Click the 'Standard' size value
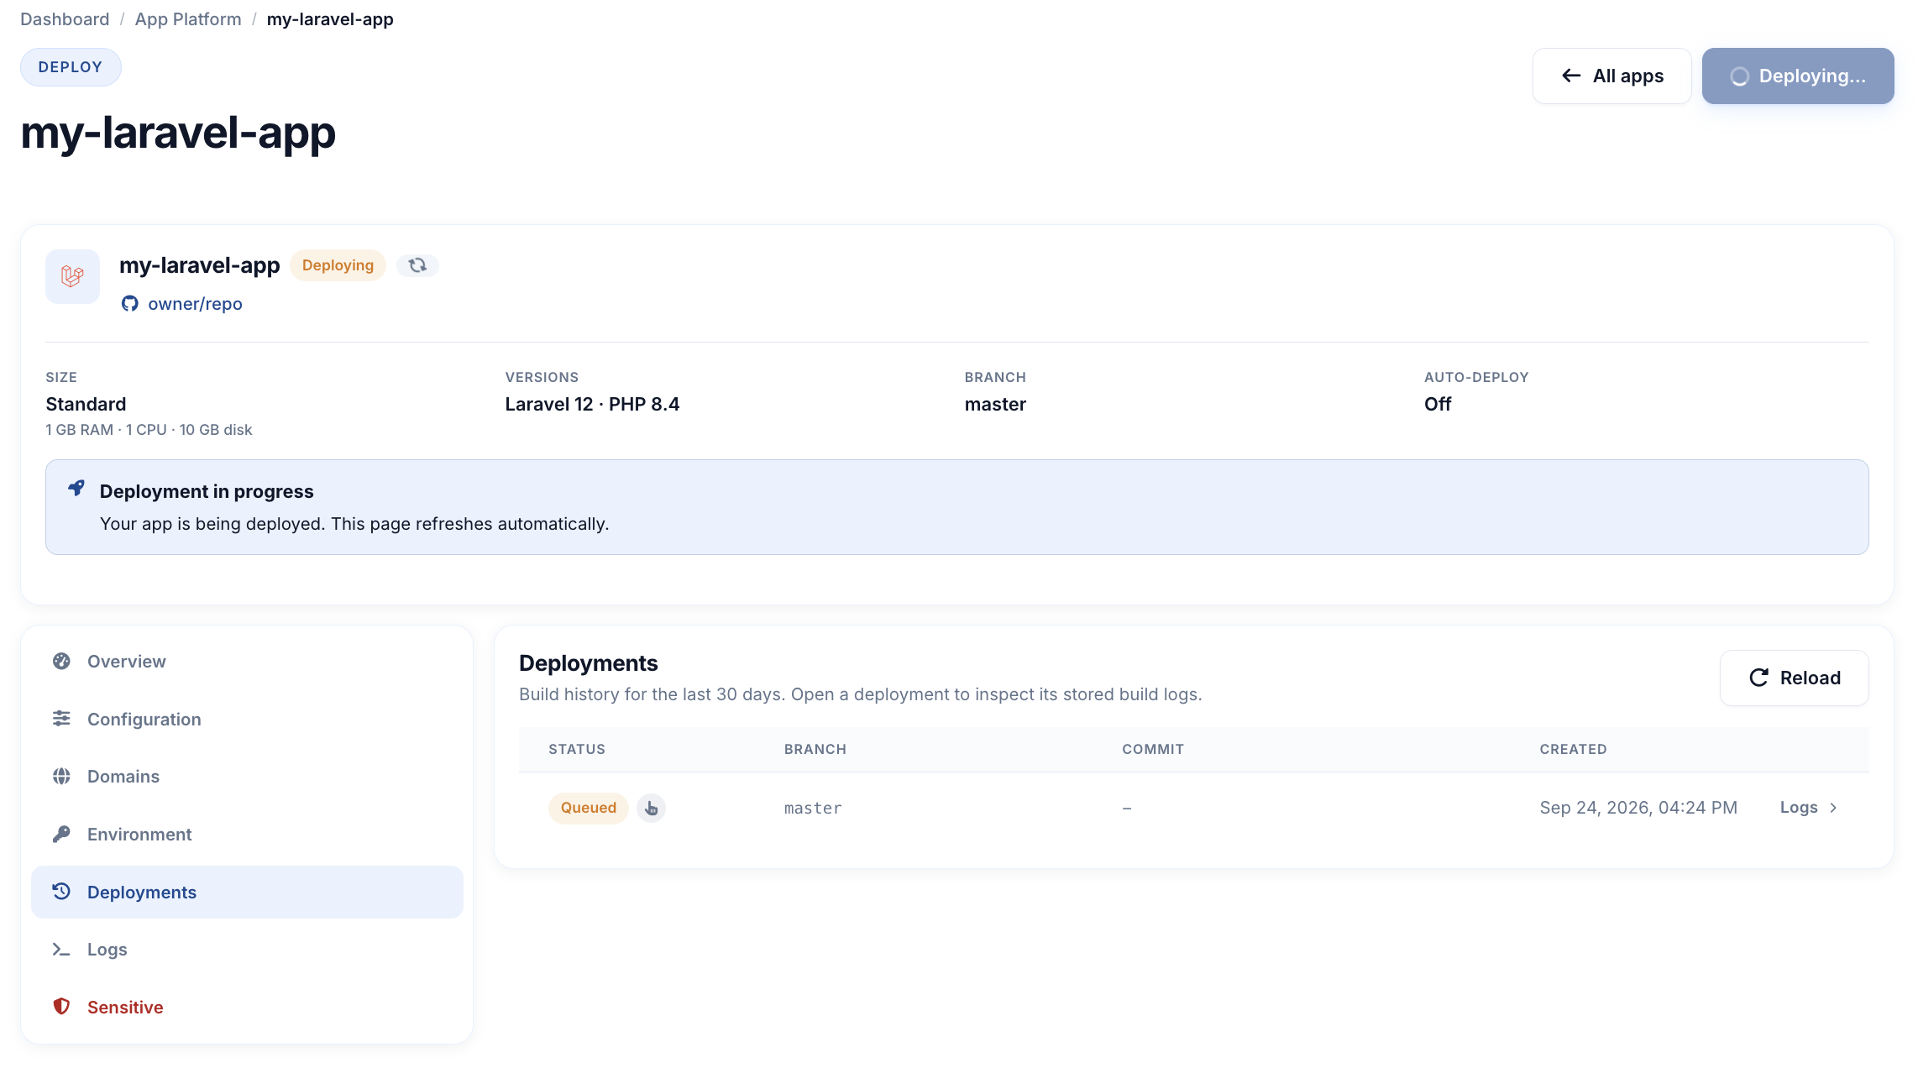This screenshot has height=1068, width=1918. [x=86, y=404]
